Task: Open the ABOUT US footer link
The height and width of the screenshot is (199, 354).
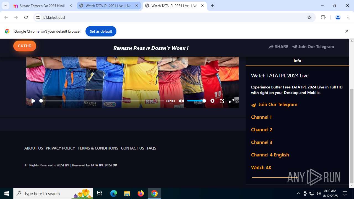Action: pyautogui.click(x=33, y=148)
